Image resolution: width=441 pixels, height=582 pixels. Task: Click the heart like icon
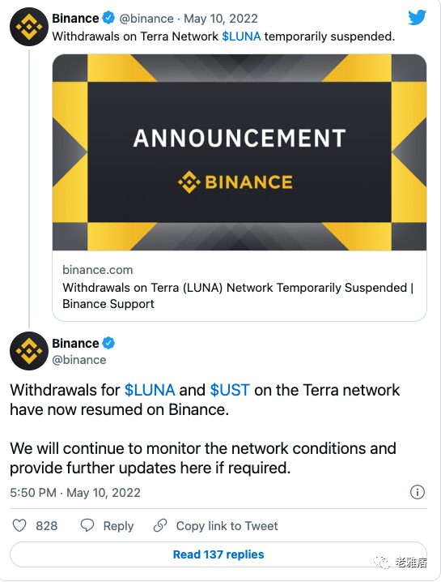click(19, 525)
